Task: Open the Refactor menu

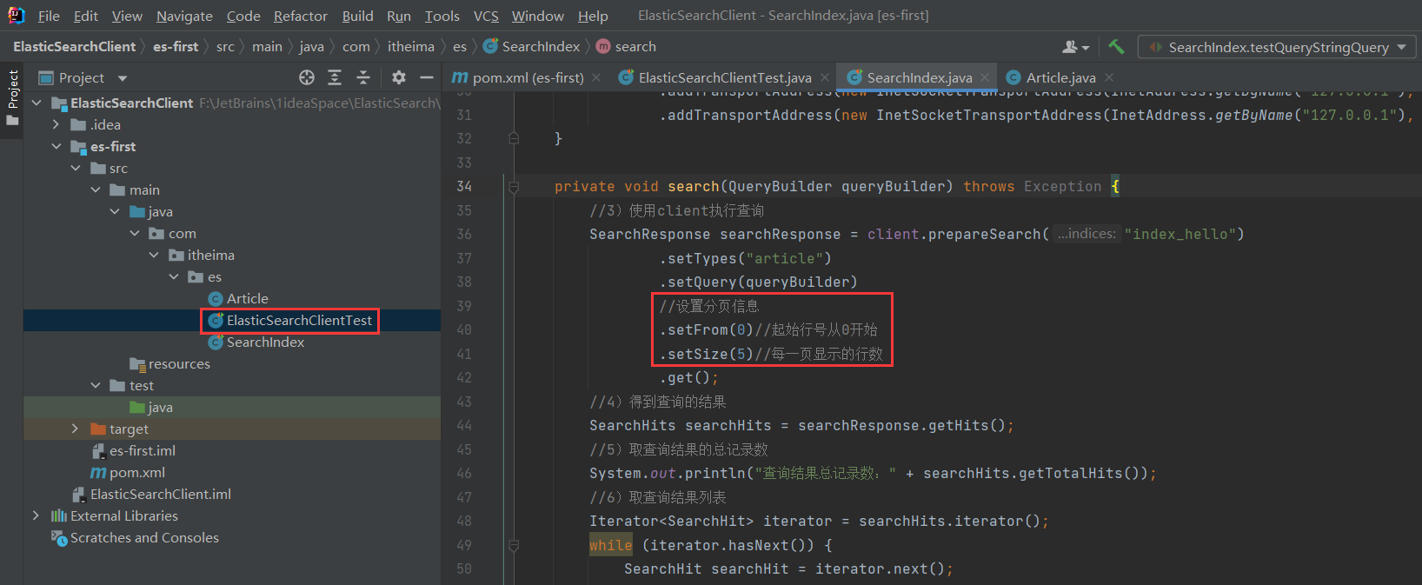Action: pyautogui.click(x=300, y=16)
